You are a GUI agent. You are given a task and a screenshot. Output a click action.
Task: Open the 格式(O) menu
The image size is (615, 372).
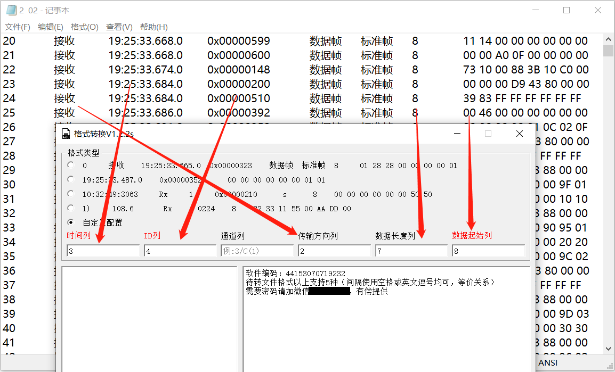(84, 27)
